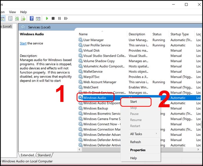Switch to the Standard tab
This screenshot has height=166, width=203.
[44, 155]
